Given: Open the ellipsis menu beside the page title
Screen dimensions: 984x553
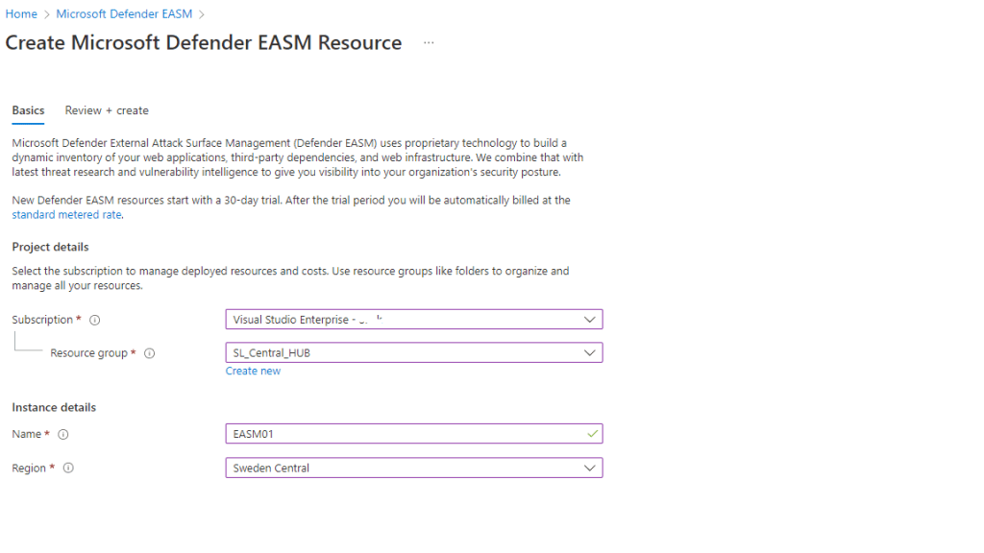Looking at the screenshot, I should [x=429, y=43].
